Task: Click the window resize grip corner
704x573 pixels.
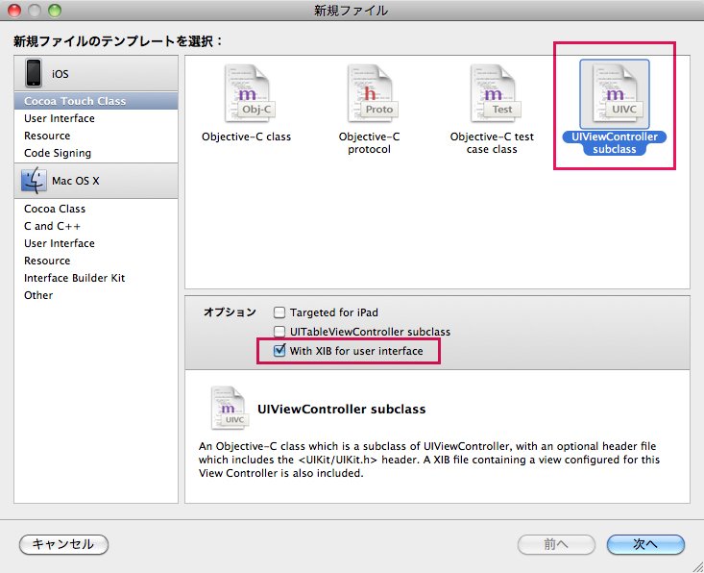Action: coord(697,566)
